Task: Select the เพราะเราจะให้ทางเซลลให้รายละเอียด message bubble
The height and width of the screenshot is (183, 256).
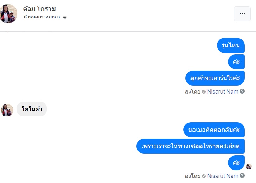Action: click(x=190, y=146)
